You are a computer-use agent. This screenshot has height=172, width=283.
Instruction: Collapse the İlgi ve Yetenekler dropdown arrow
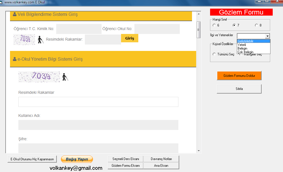click(x=267, y=36)
